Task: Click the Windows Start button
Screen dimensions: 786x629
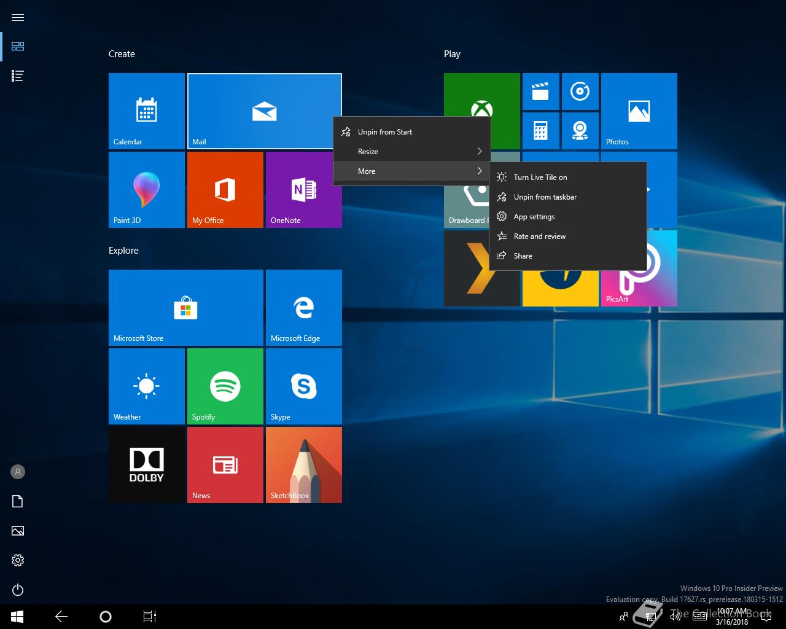Action: pyautogui.click(x=17, y=617)
